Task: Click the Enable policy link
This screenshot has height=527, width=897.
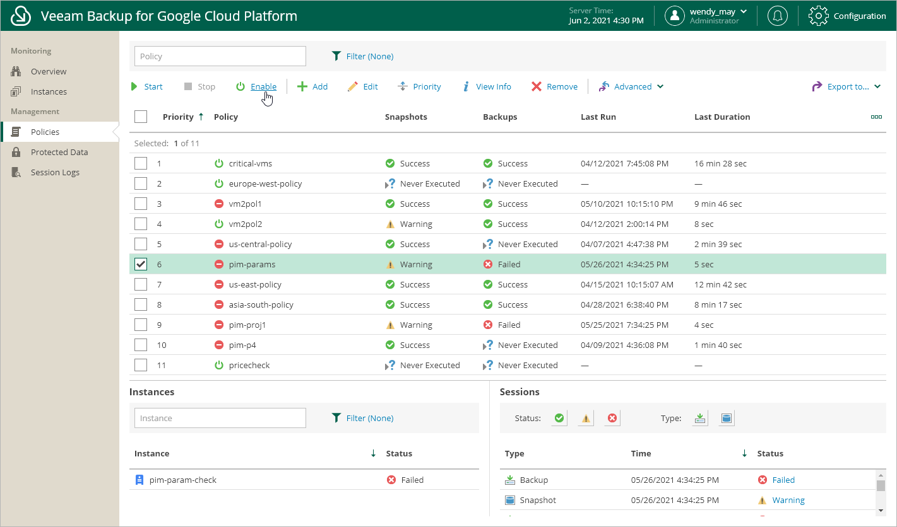Action: click(x=263, y=86)
